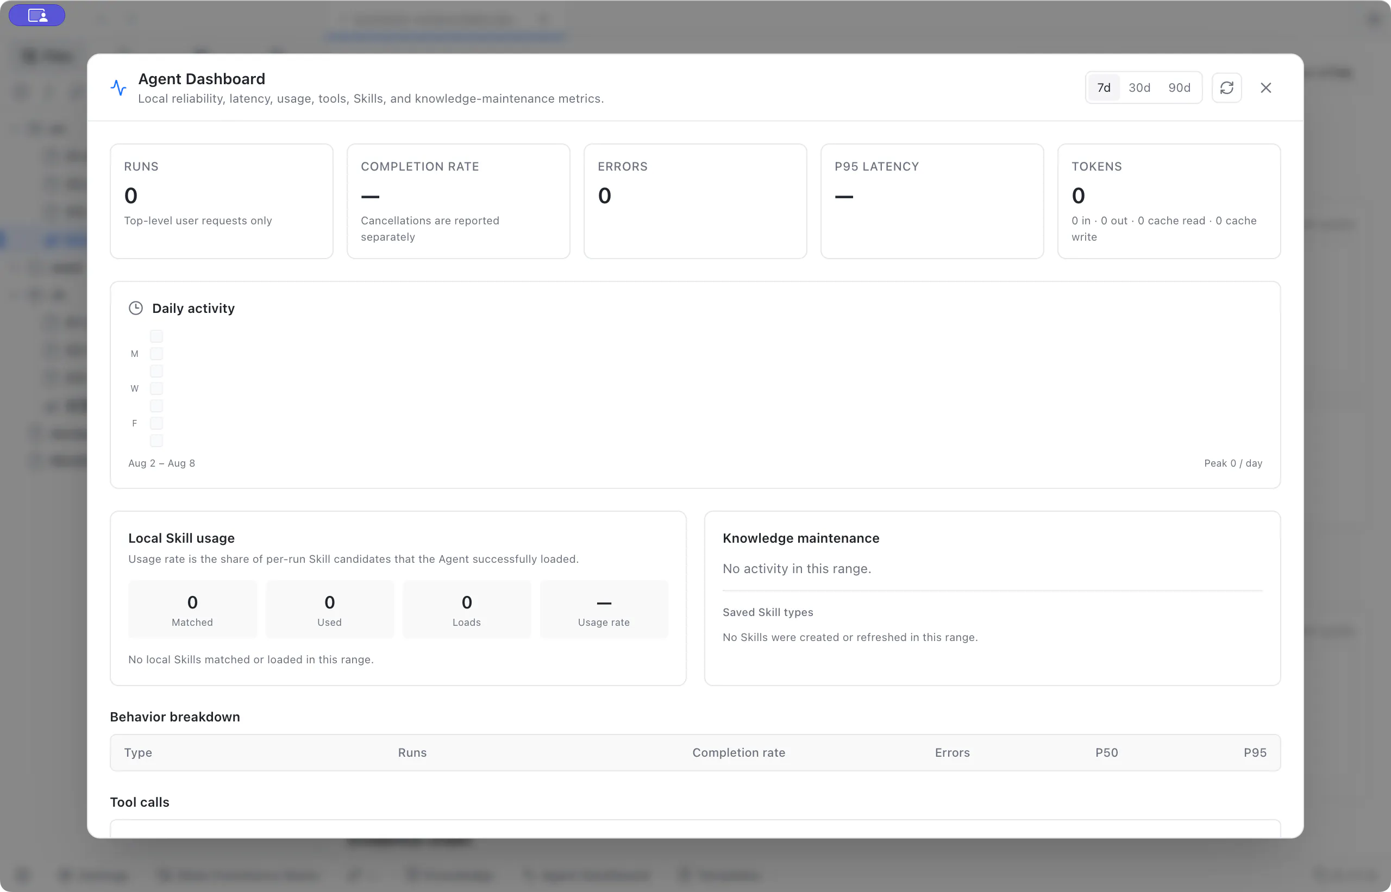Click the clock icon next to Daily activity

[135, 308]
